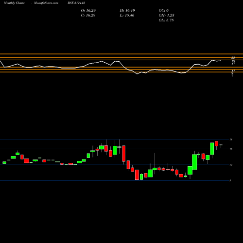Click the '17' indicator axis label
243x243 pixels.
[233, 64]
